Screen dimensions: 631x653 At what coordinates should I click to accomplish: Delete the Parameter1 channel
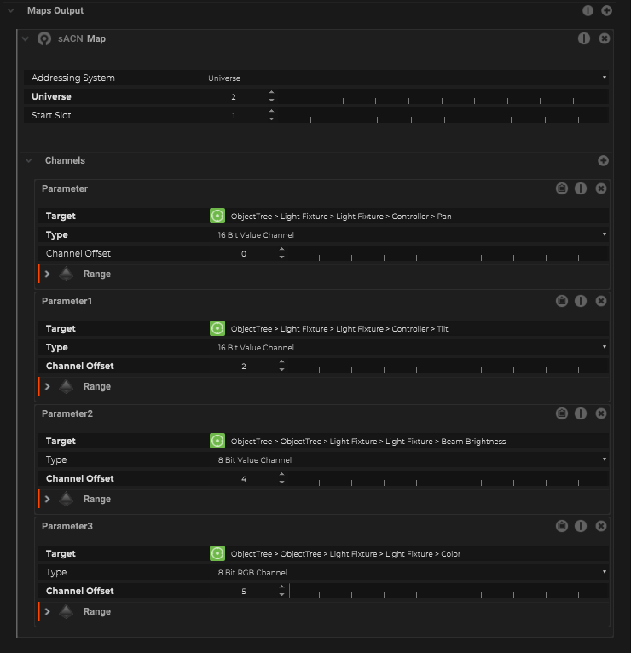(x=601, y=301)
